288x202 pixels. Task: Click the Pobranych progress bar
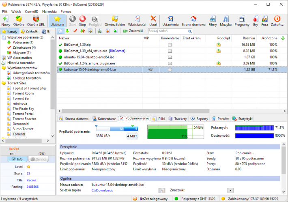pos(254,128)
